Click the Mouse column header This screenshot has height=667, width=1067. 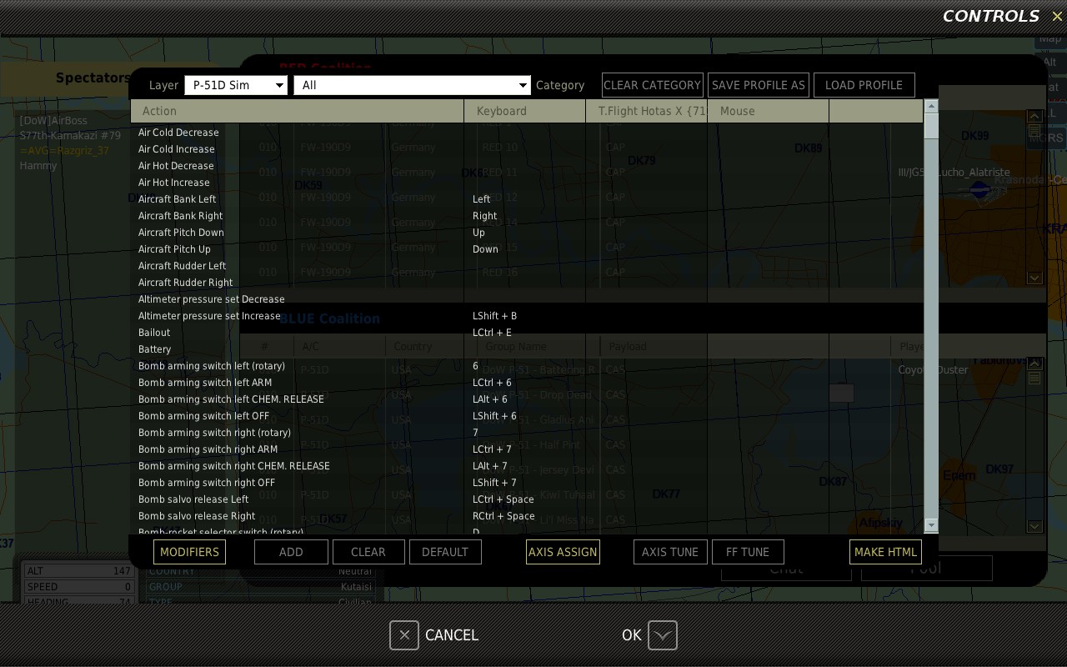click(x=768, y=111)
